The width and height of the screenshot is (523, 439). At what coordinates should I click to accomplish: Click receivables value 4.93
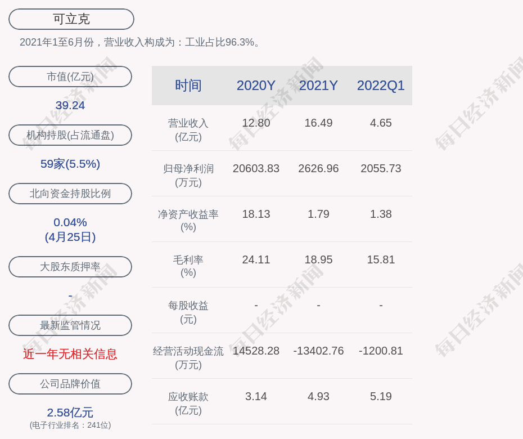pyautogui.click(x=318, y=397)
